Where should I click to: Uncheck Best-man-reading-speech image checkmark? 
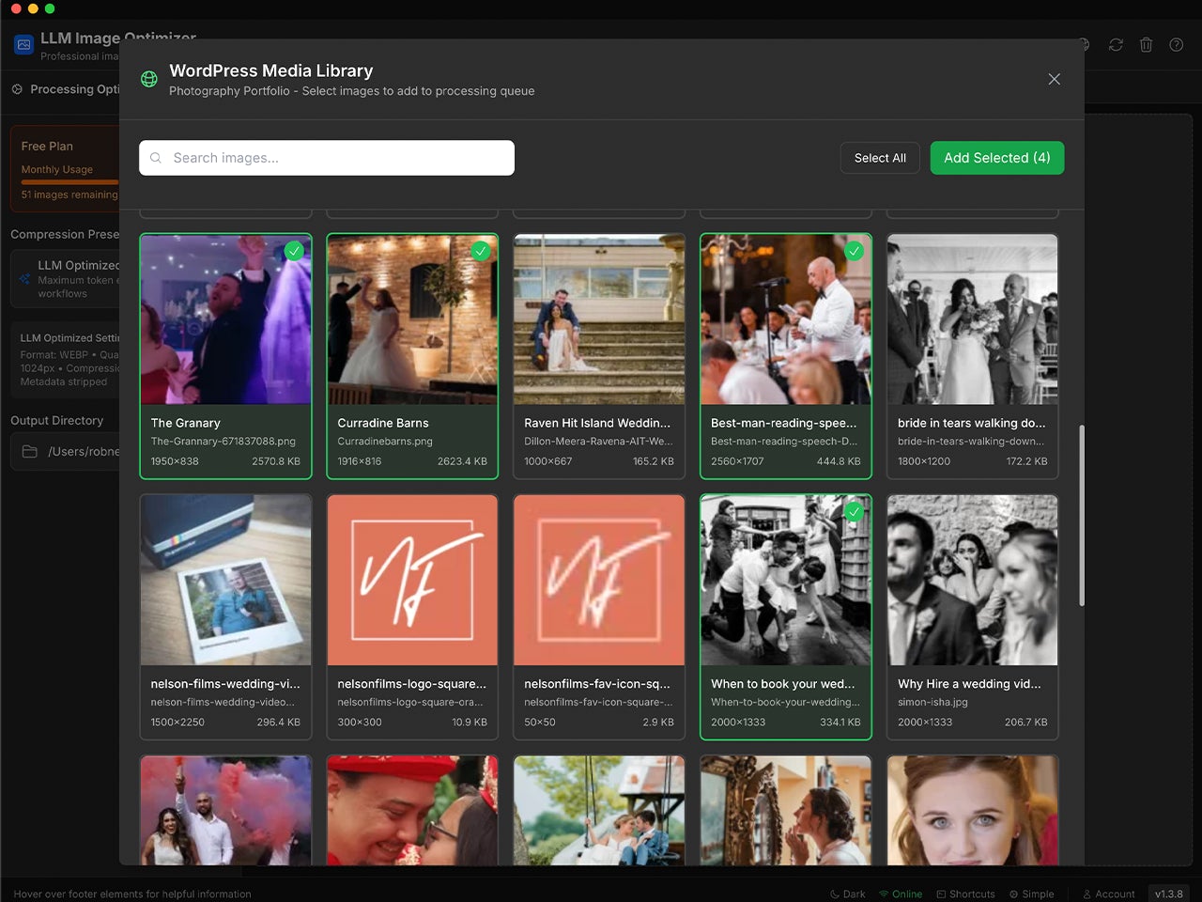(854, 251)
